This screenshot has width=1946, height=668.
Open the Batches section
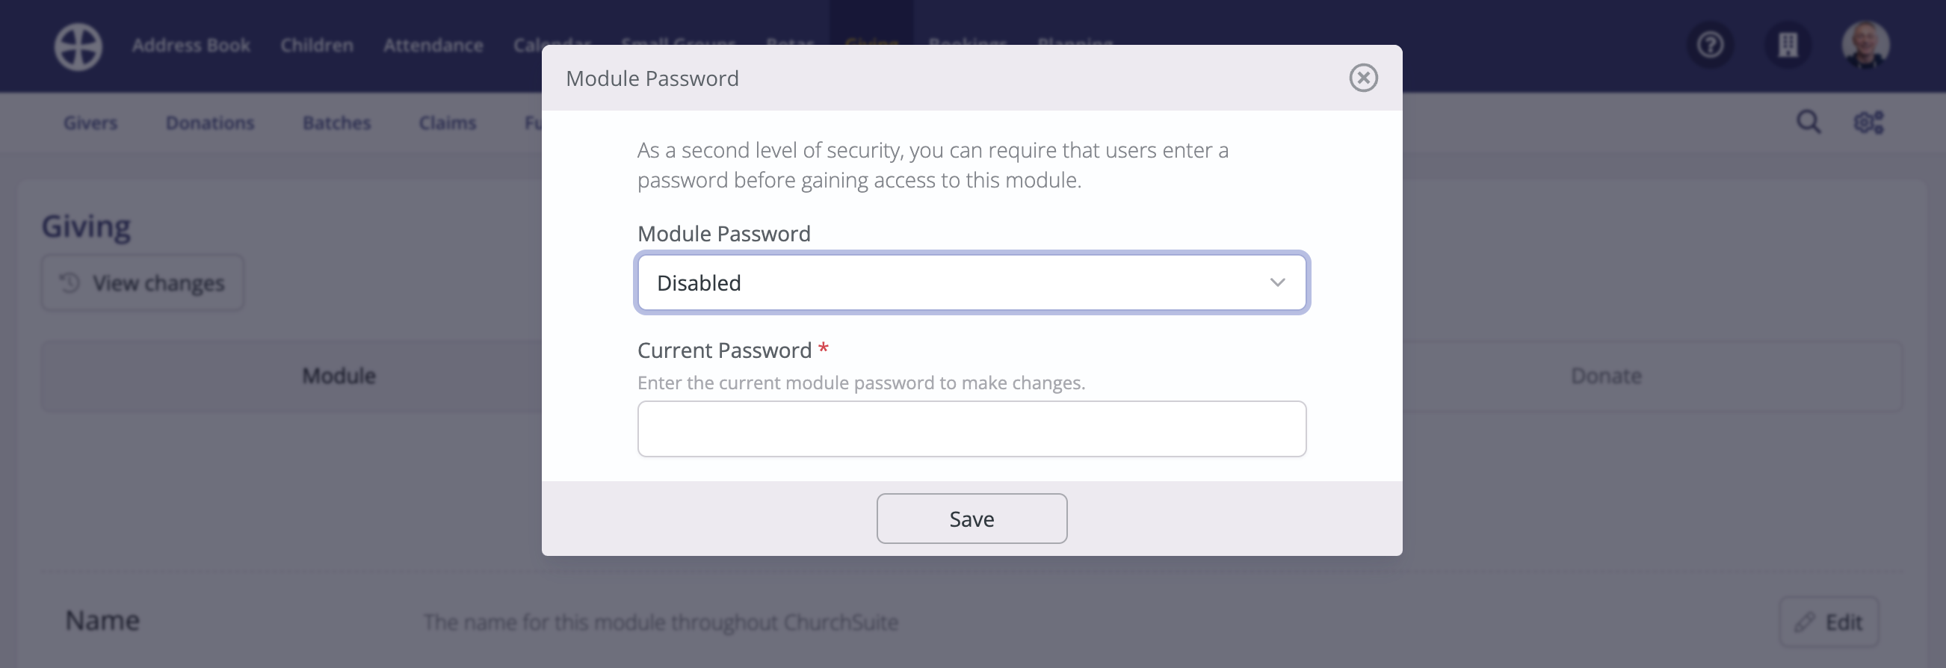[336, 123]
